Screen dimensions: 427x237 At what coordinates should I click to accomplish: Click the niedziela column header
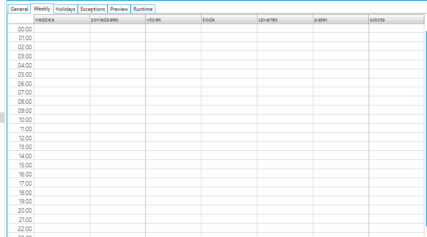(x=62, y=20)
